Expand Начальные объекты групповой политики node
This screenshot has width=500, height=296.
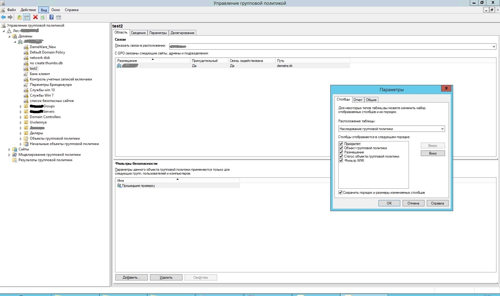pos(21,144)
